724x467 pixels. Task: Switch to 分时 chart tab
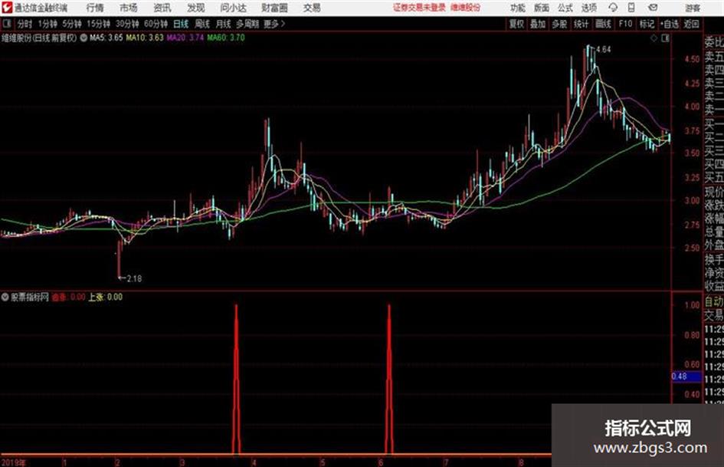[x=25, y=24]
